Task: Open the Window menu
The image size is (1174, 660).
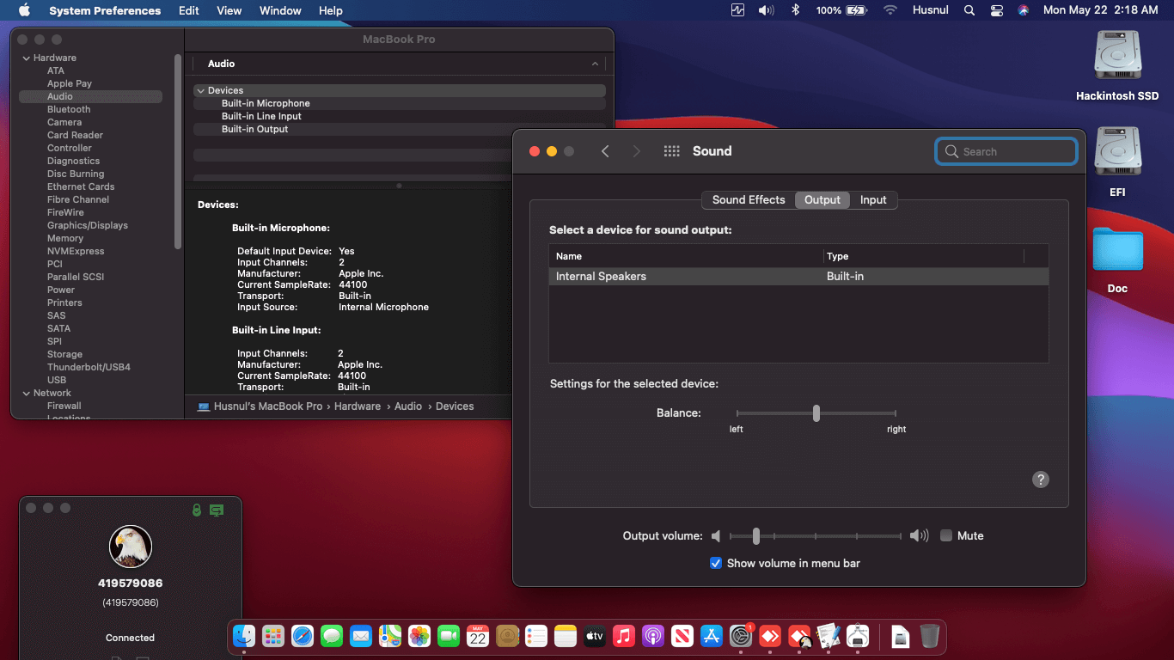Action: [x=280, y=10]
